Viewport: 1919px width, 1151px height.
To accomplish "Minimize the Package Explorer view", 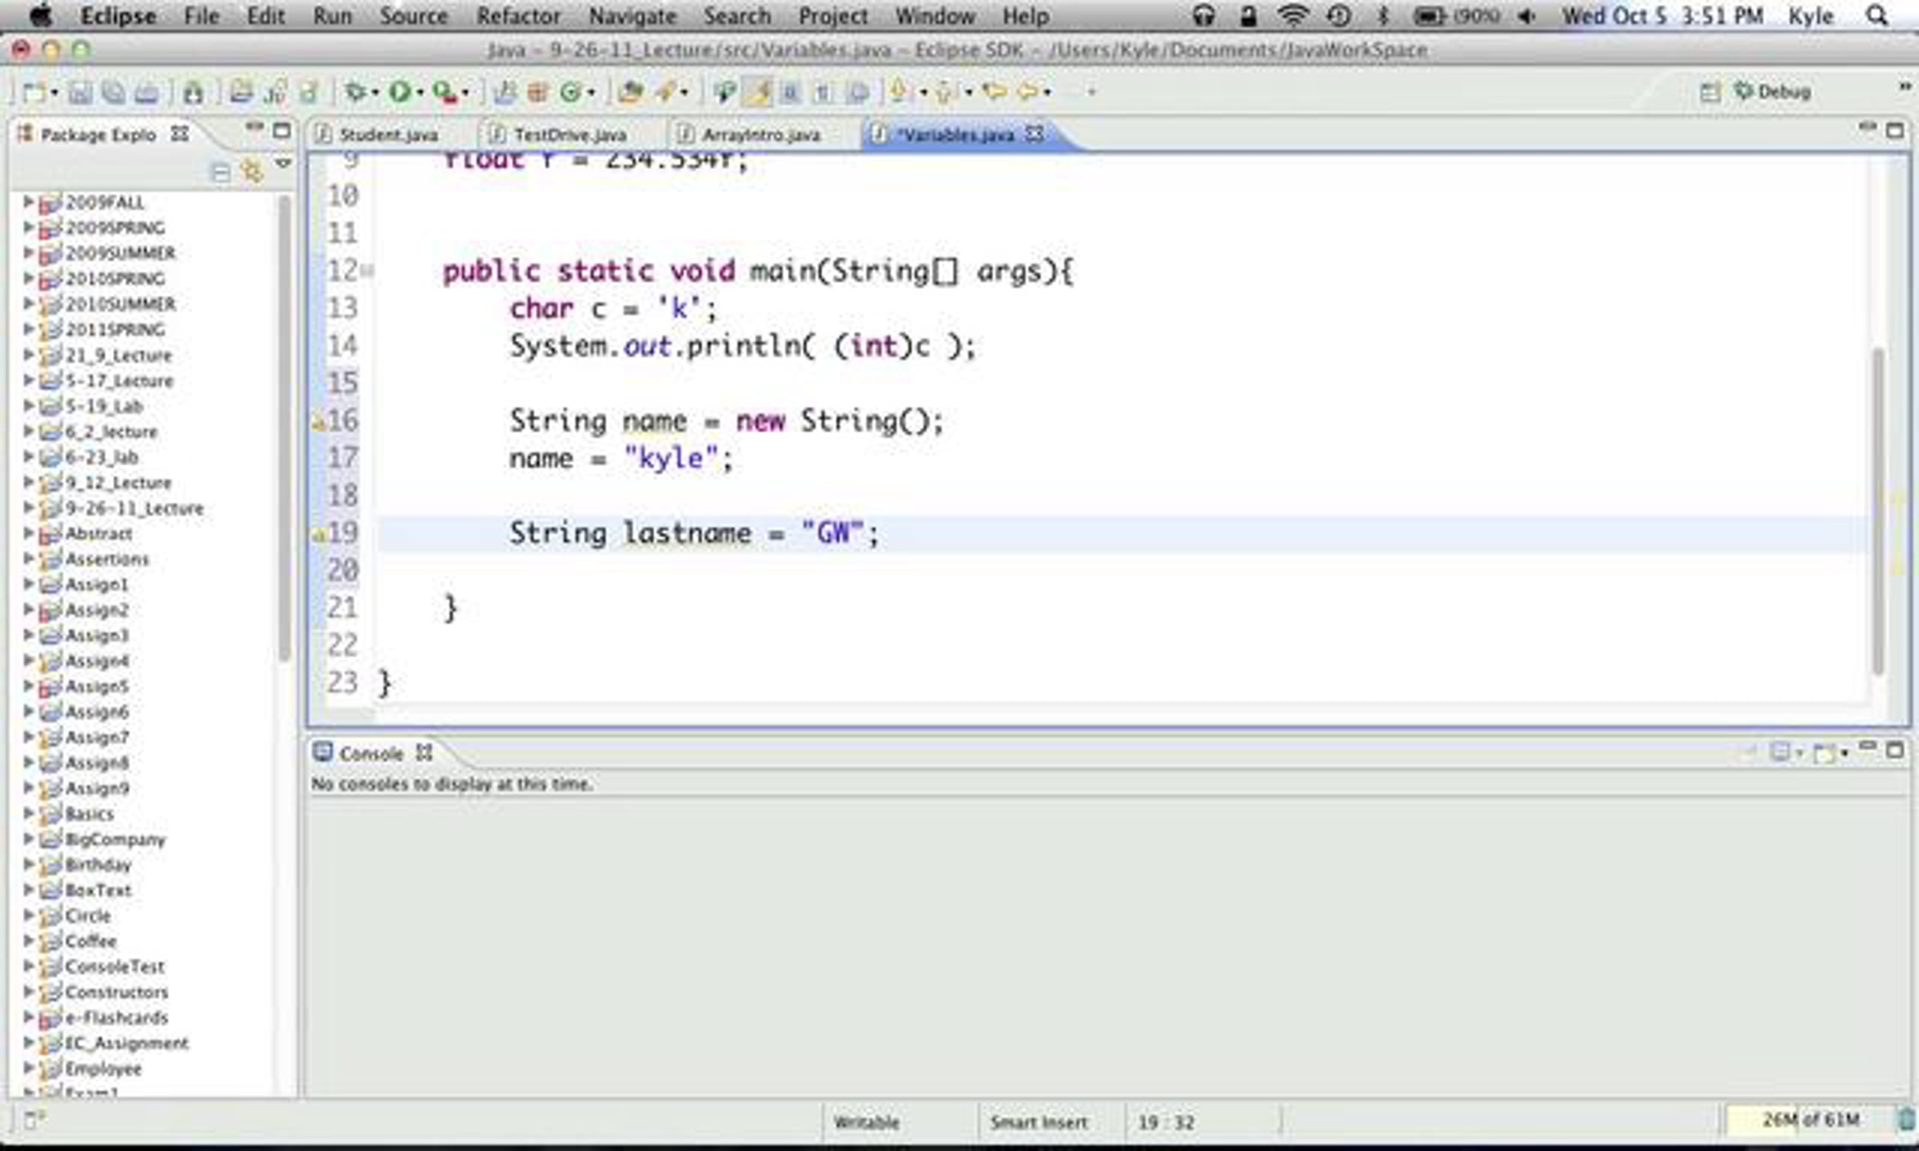I will [x=254, y=128].
